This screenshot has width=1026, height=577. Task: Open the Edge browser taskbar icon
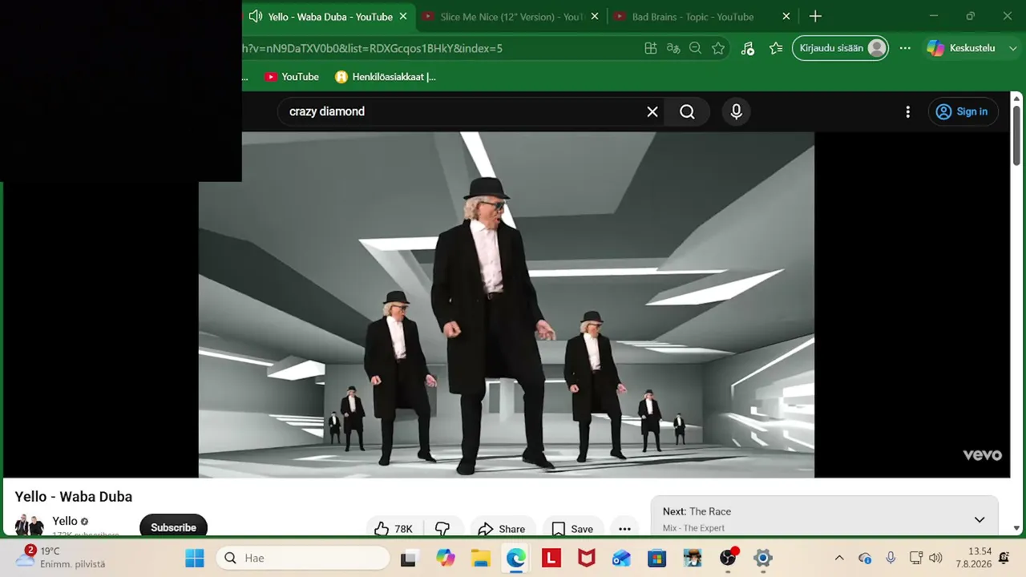(x=516, y=558)
